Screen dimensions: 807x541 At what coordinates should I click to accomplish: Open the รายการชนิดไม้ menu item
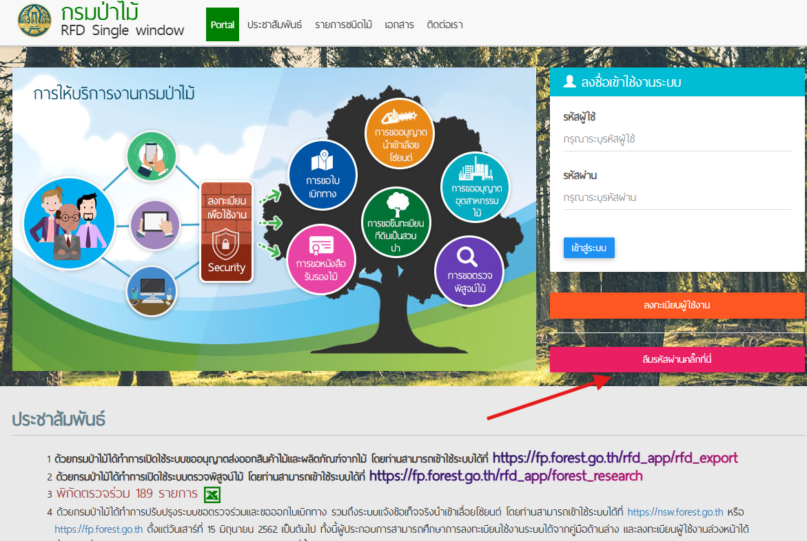pos(343,25)
